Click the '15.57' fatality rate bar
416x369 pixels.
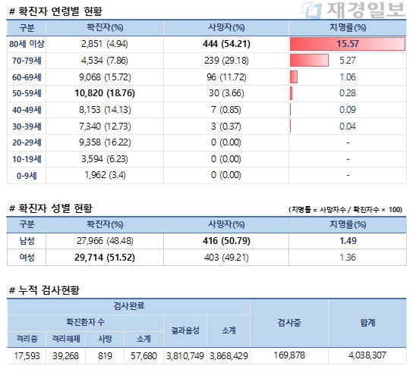pos(348,44)
